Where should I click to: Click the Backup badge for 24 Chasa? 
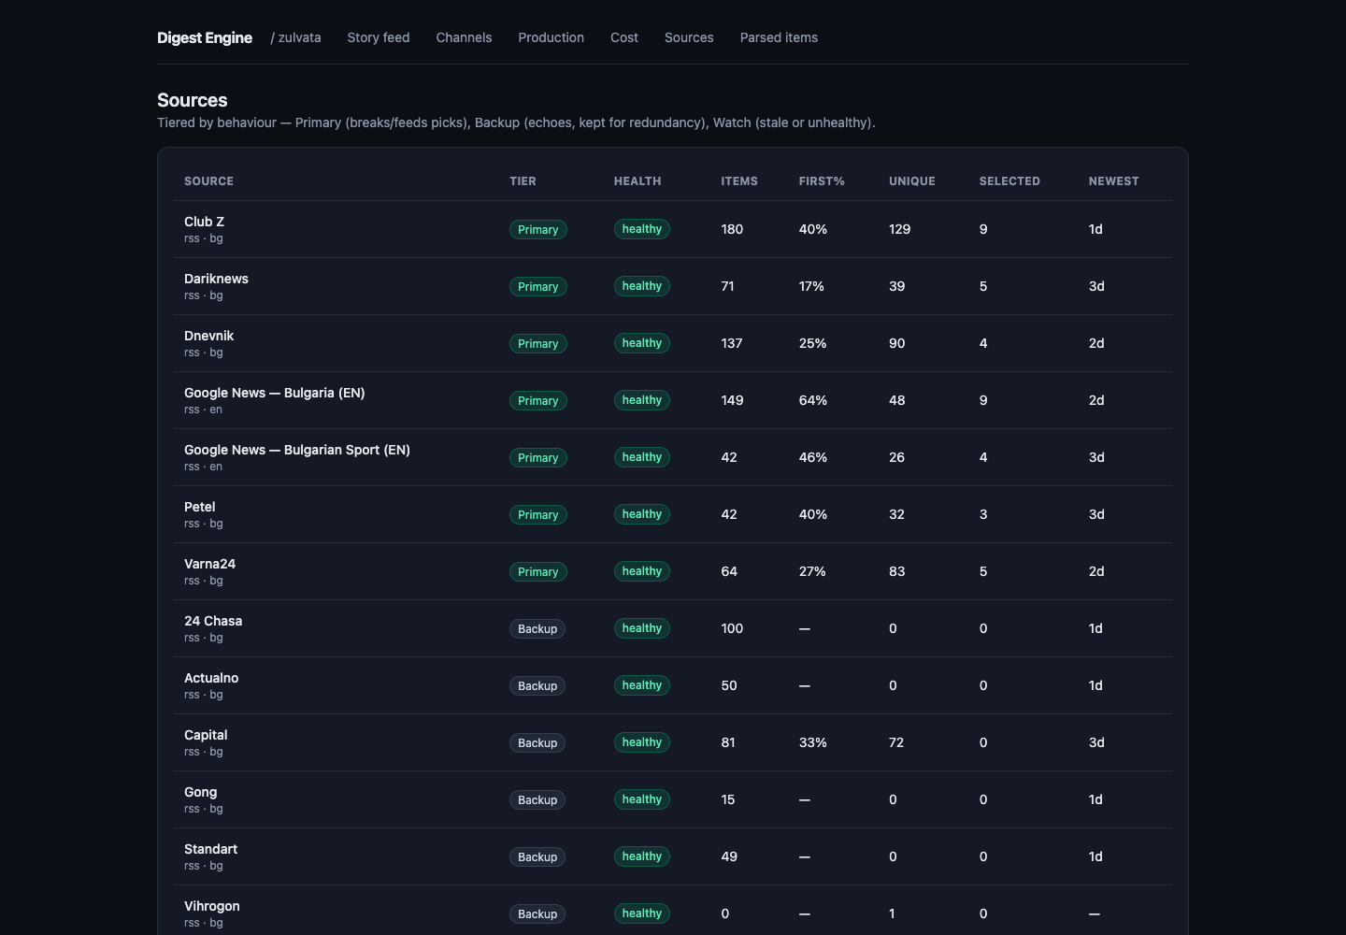pos(537,628)
